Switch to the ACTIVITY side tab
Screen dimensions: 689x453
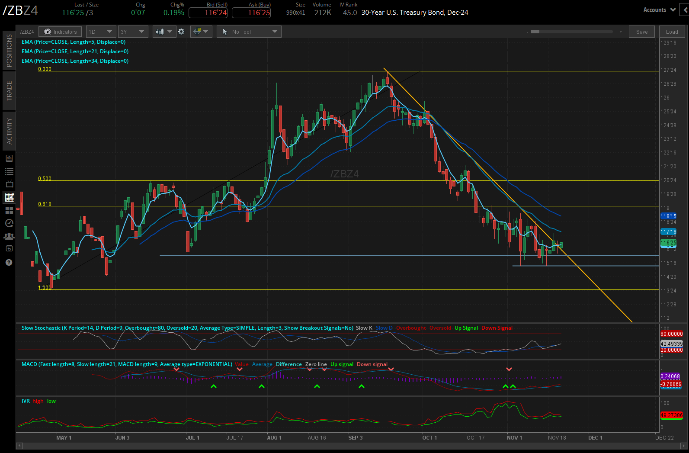(x=9, y=131)
